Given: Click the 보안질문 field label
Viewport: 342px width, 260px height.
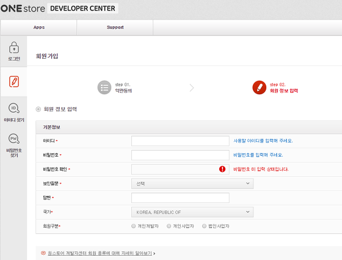Looking at the screenshot, I should [51, 184].
